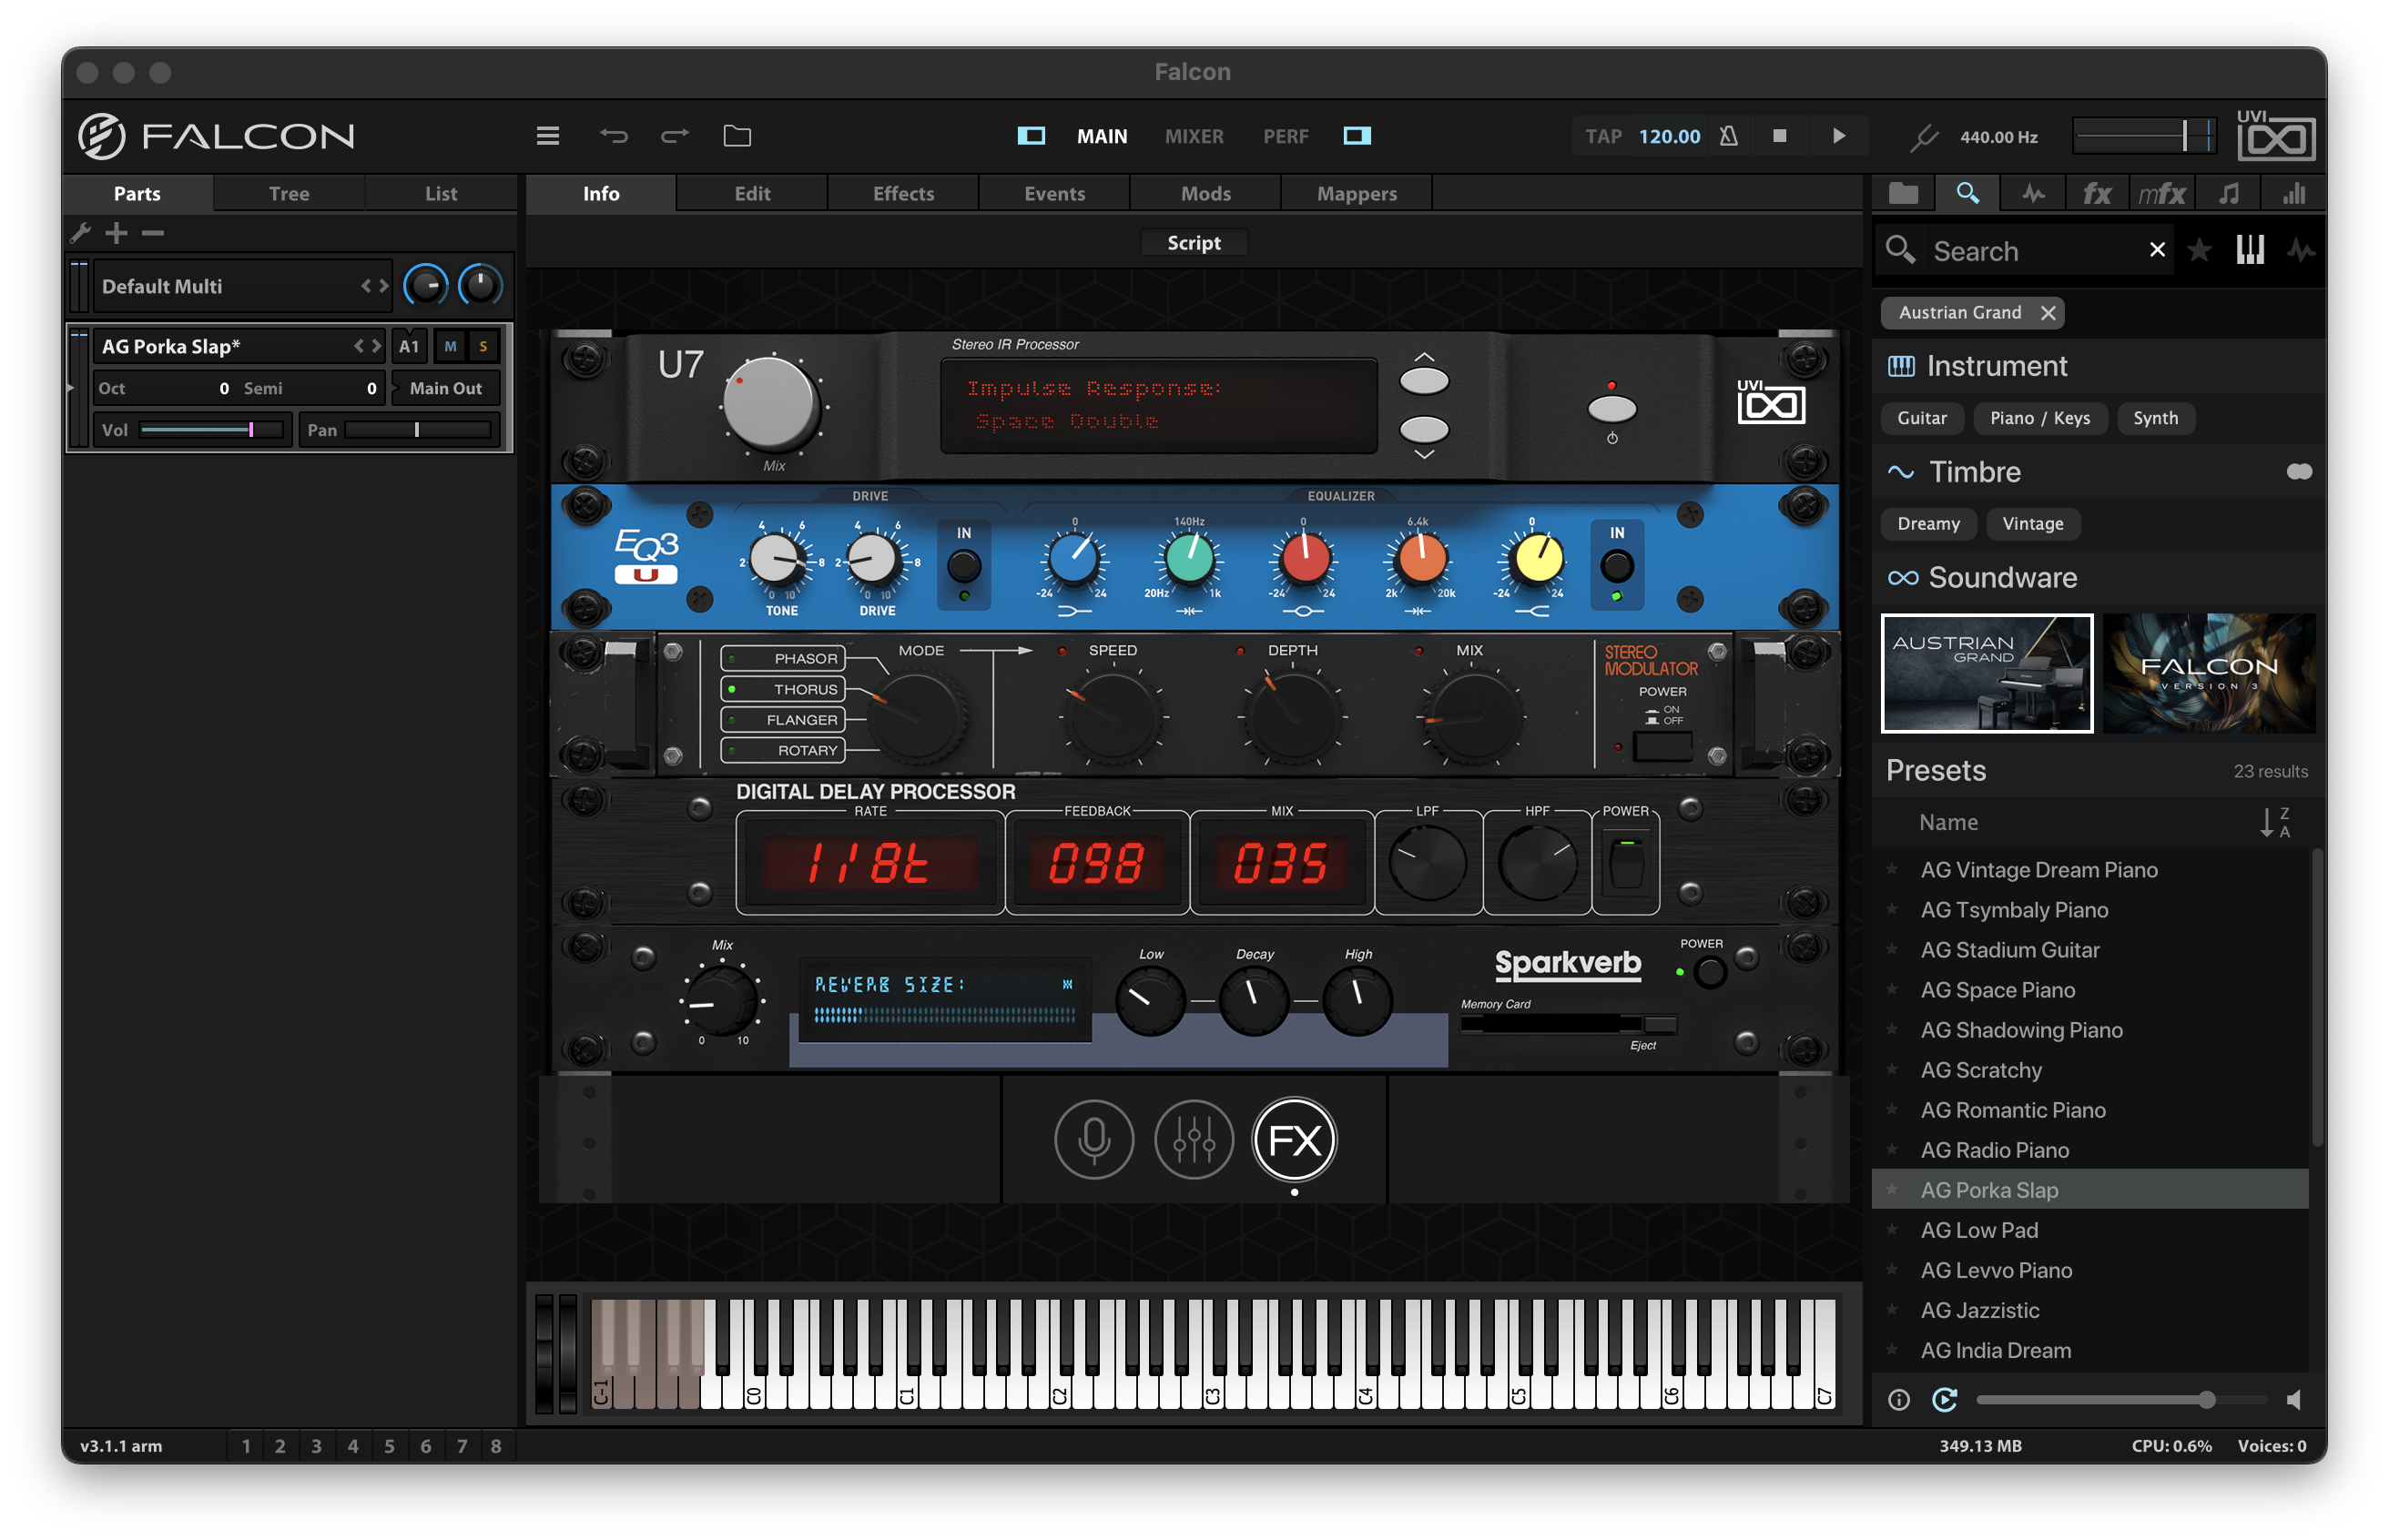Open the folder load icon in toolbar
This screenshot has width=2389, height=1540.
(x=737, y=136)
